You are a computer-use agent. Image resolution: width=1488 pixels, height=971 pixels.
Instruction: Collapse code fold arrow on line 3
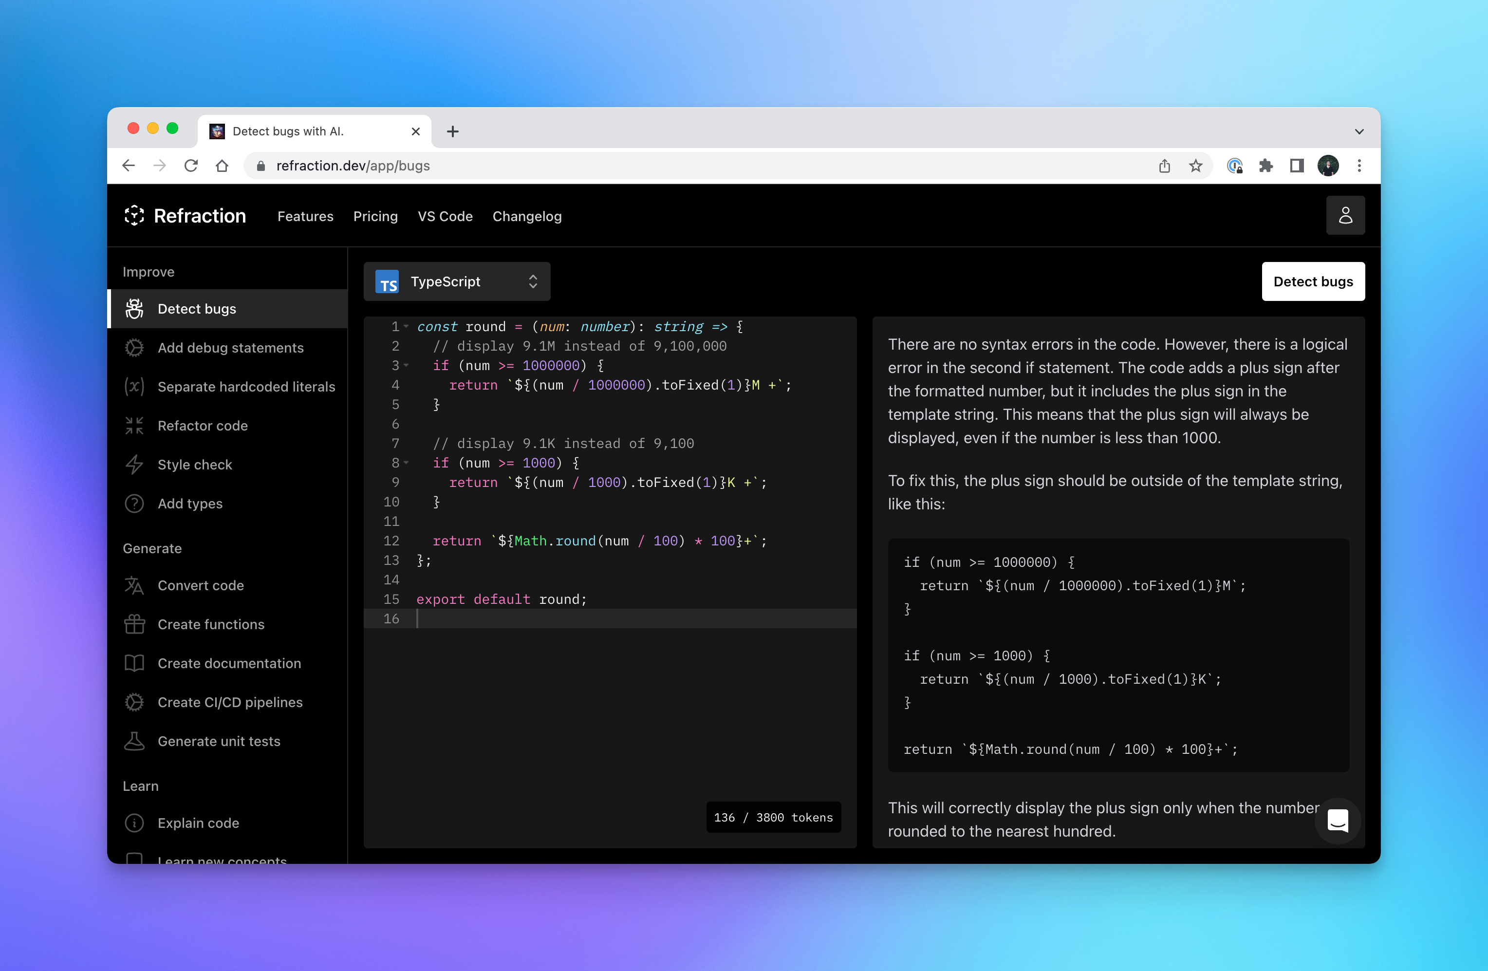click(x=406, y=365)
